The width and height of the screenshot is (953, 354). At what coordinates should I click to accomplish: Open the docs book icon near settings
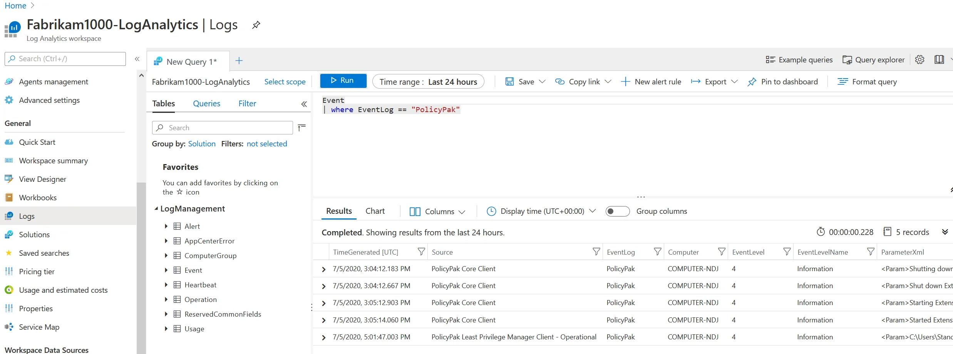point(939,60)
